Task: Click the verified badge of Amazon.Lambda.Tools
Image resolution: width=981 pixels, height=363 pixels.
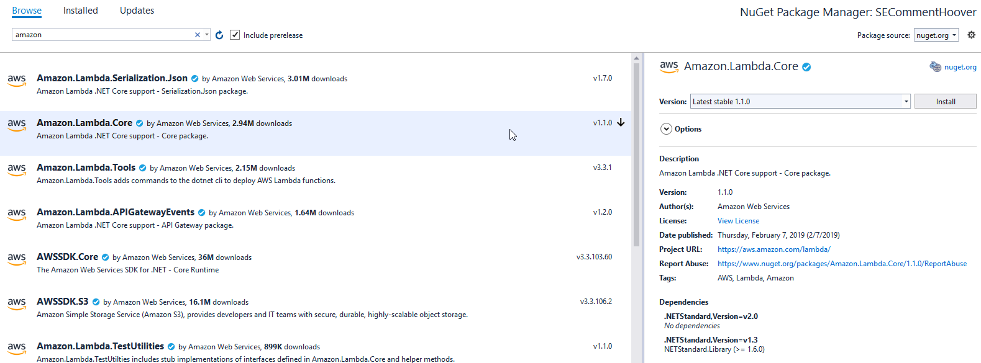Action: tap(142, 168)
